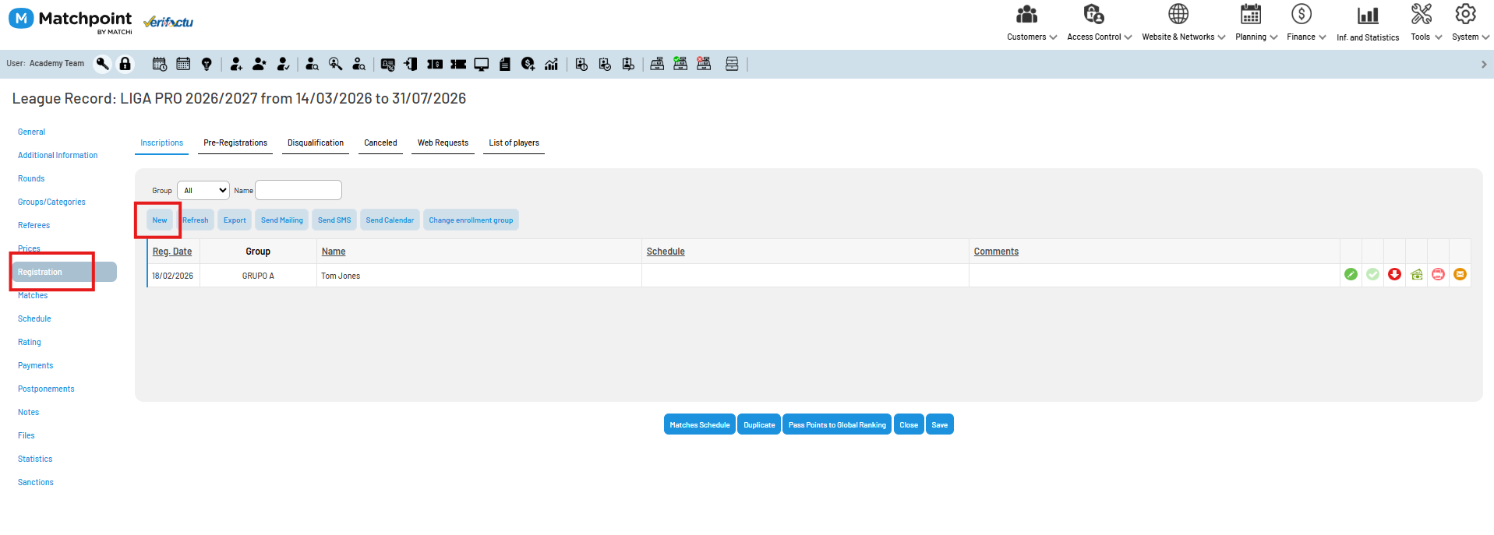The height and width of the screenshot is (535, 1494).
Task: Click Pass Points to Global Ranking button
Action: (837, 424)
